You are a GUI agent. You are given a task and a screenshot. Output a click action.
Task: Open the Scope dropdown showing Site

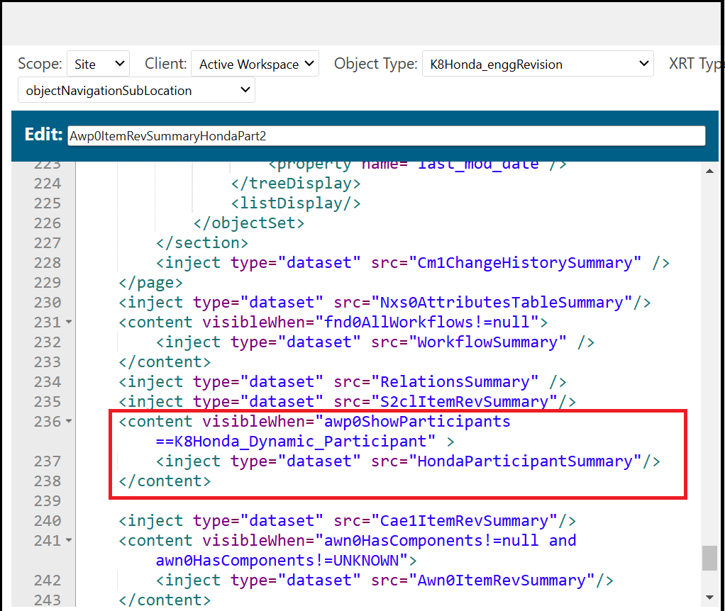(x=98, y=64)
